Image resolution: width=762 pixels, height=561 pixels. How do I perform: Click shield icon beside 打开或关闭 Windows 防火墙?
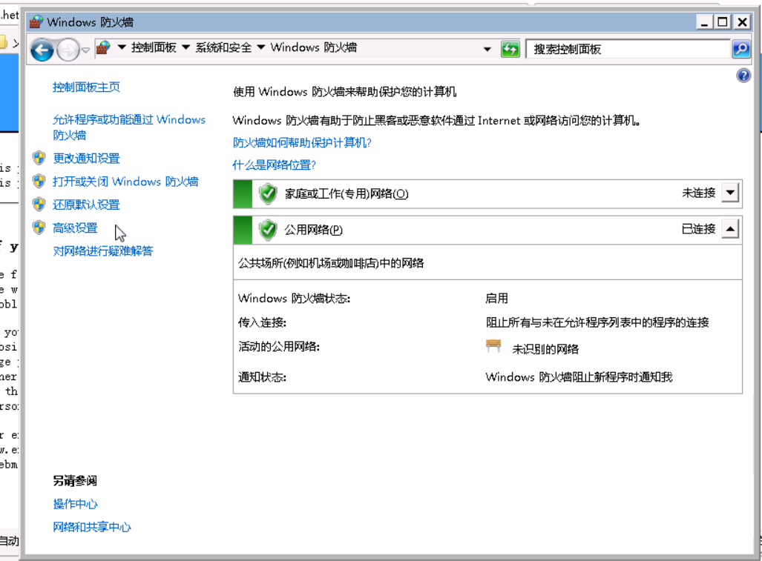39,181
